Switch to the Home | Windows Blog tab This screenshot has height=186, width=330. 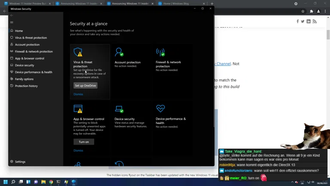point(180,3)
